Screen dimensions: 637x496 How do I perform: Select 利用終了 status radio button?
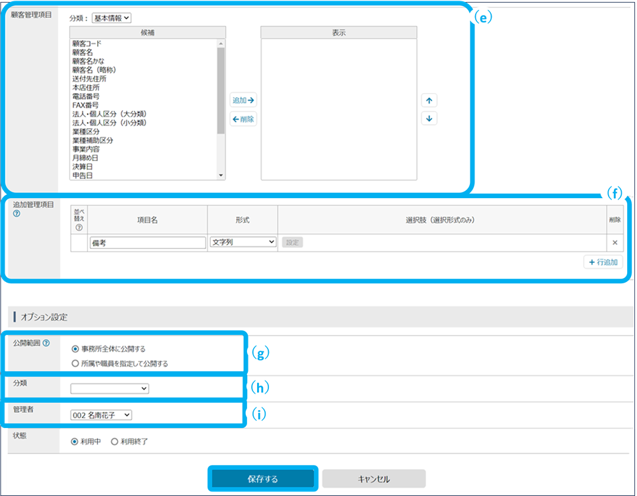point(114,441)
